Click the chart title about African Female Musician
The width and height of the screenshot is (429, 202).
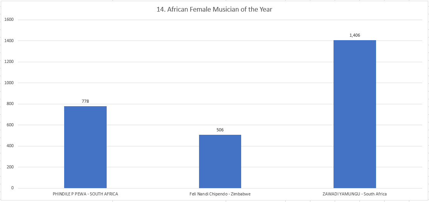pyautogui.click(x=214, y=9)
